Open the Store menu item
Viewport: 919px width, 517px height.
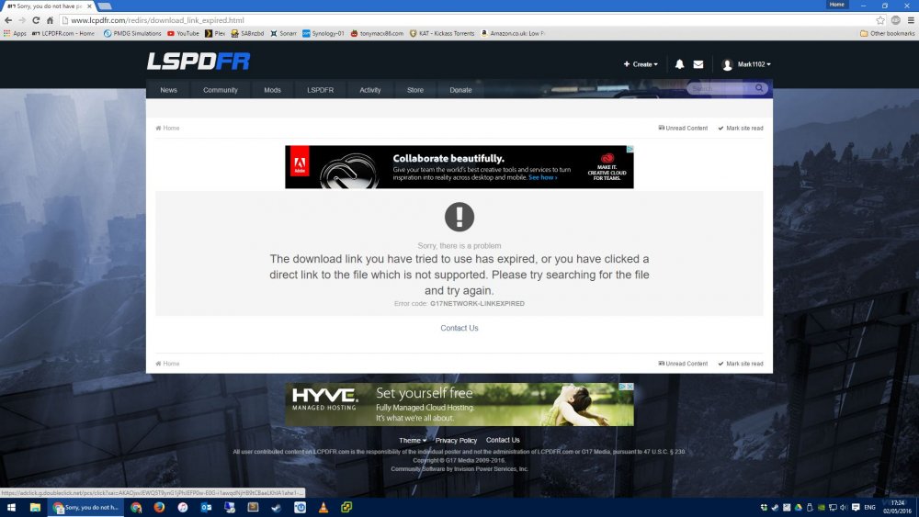click(415, 90)
